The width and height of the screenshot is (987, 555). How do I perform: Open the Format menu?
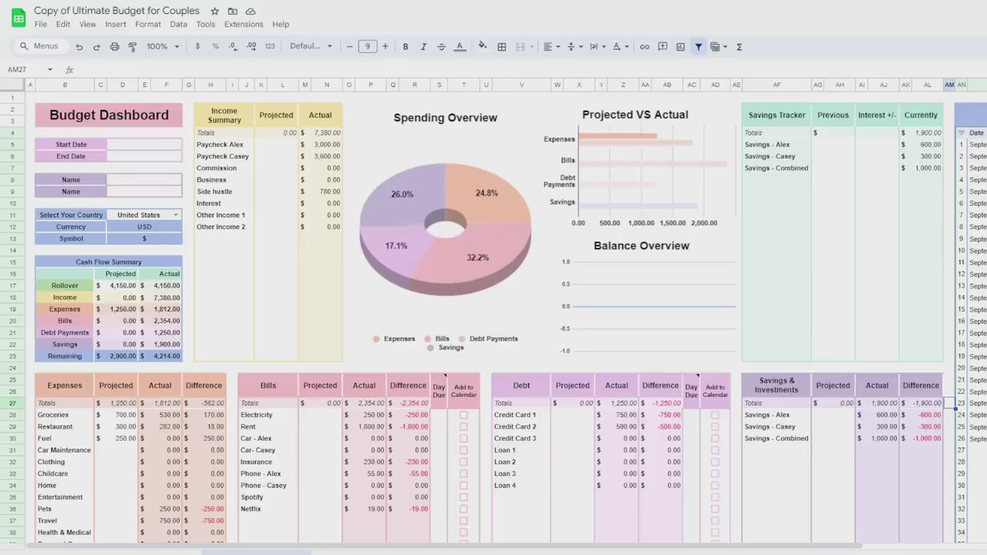(148, 24)
